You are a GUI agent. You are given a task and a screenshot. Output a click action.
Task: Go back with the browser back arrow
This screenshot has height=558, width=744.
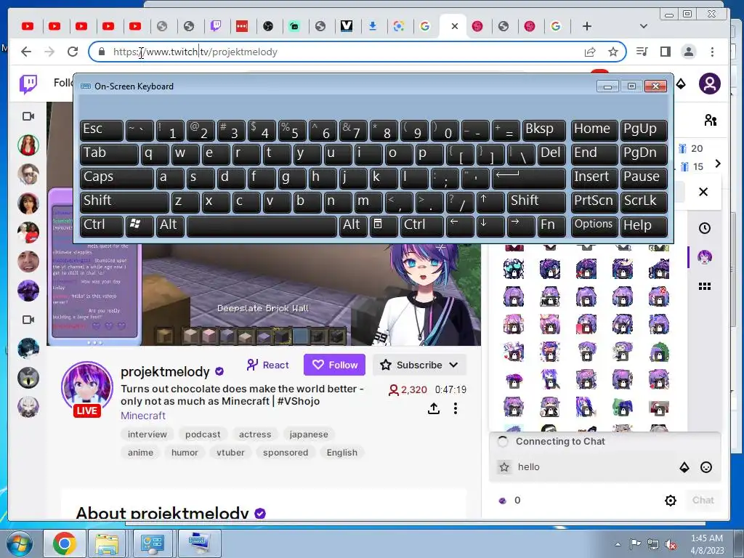tap(26, 52)
